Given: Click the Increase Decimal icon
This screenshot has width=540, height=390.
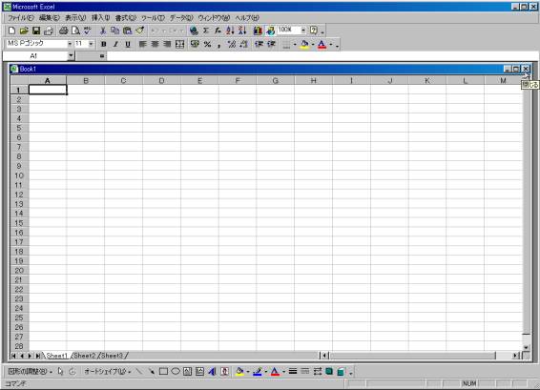Looking at the screenshot, I should (232, 44).
